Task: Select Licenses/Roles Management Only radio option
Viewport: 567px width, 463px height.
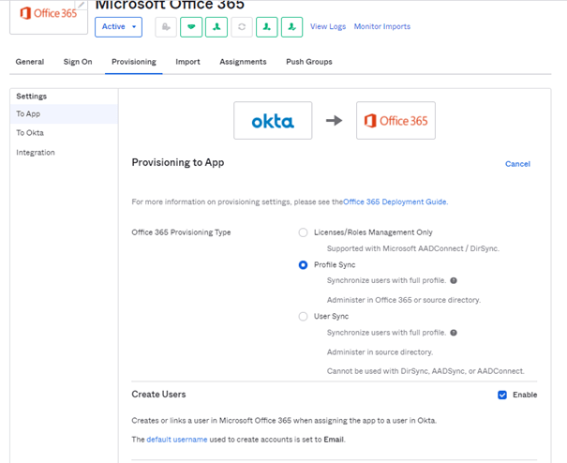Action: click(303, 232)
